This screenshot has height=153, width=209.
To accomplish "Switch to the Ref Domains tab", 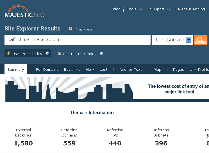I will (x=47, y=69).
